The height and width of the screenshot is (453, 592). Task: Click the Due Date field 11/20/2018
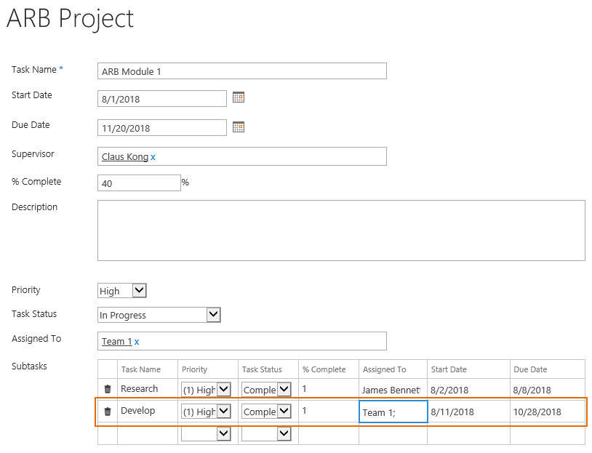[x=162, y=127]
